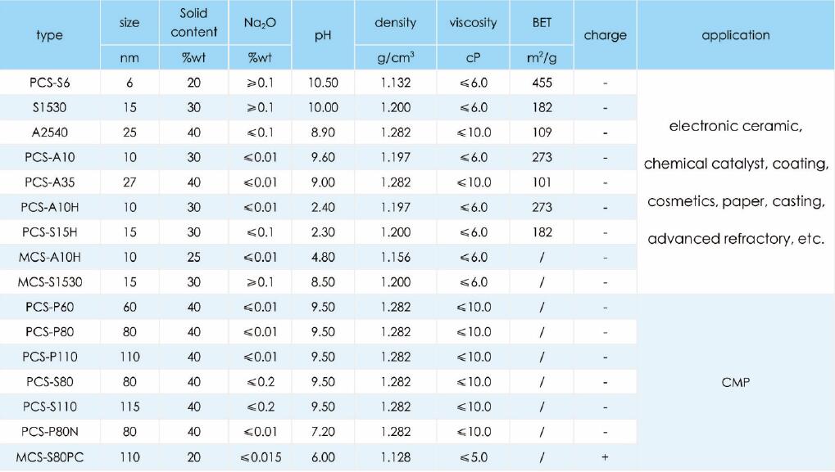Click the PCS-A35 row label
The height and width of the screenshot is (472, 835).
49,182
